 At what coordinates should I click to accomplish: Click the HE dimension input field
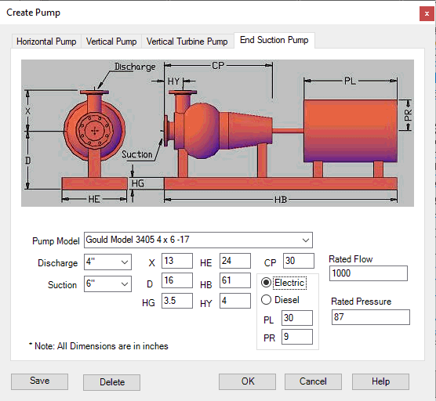point(235,261)
